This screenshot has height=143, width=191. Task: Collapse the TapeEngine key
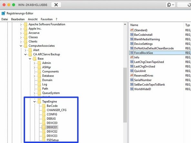tap(35, 101)
